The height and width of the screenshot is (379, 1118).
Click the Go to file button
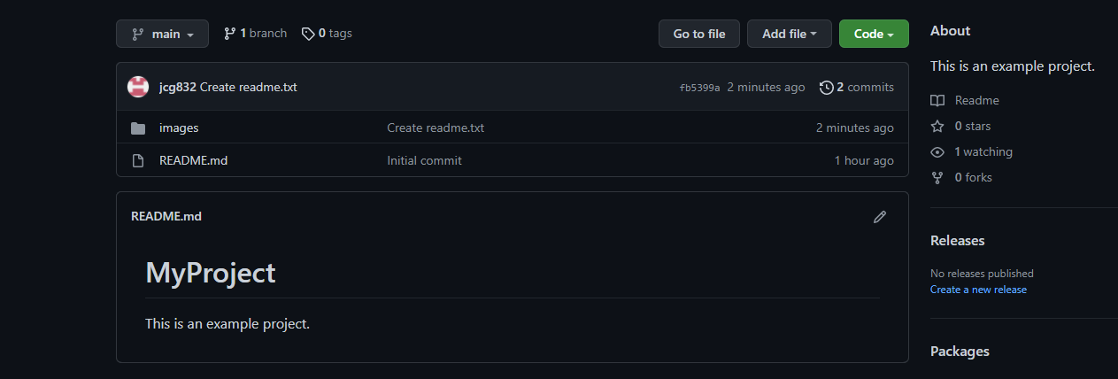(x=699, y=34)
